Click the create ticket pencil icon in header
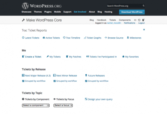Viewport: 167px width, 114px height. (x=143, y=20)
